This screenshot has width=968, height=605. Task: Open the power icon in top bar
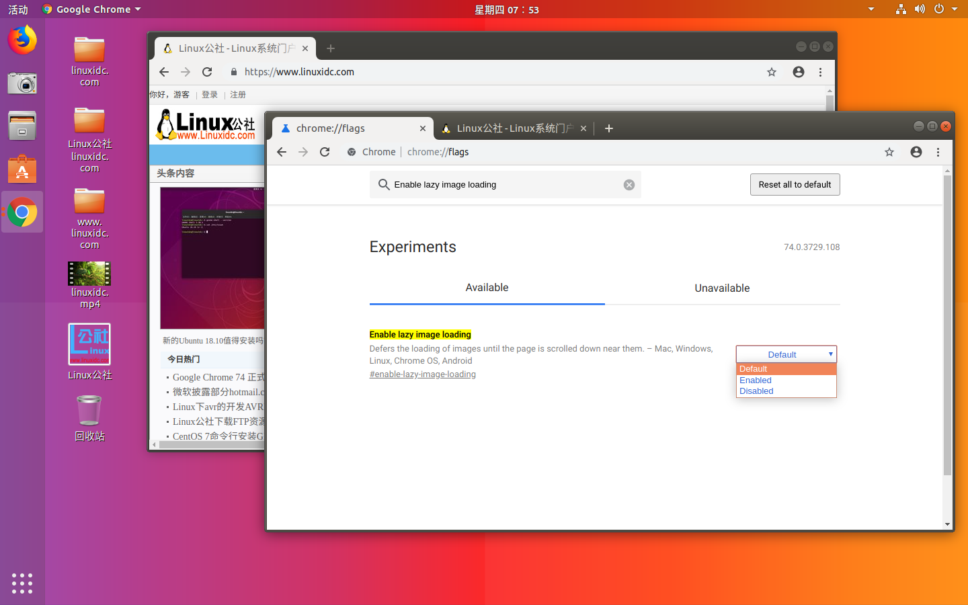tap(939, 9)
